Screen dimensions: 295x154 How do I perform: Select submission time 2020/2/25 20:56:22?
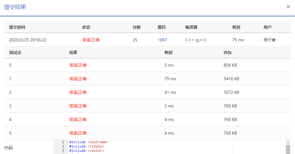(x=28, y=40)
